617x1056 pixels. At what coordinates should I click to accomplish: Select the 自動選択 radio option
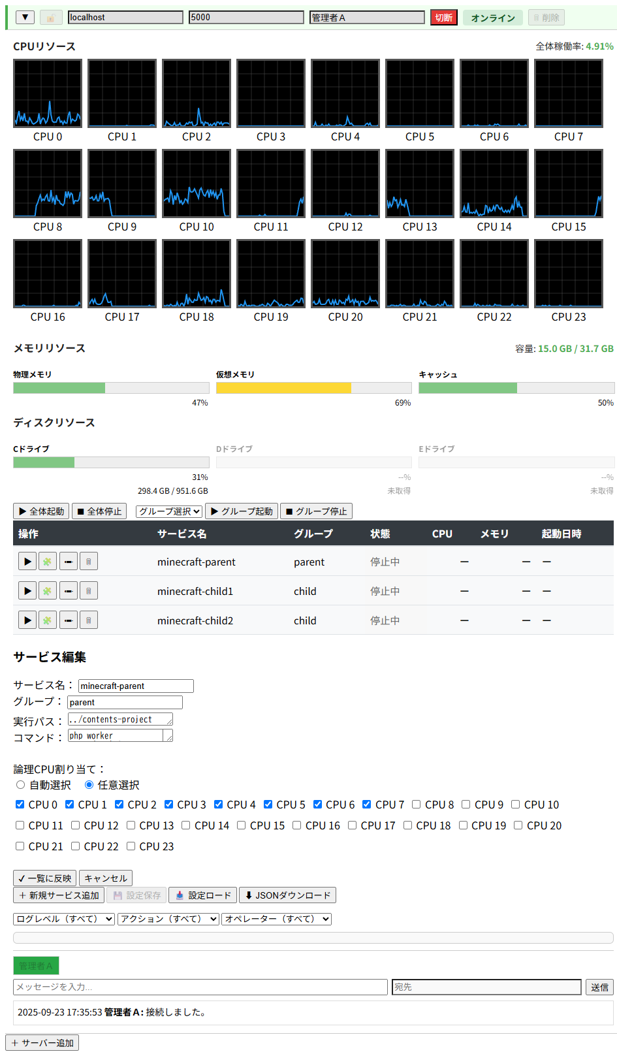tap(20, 785)
